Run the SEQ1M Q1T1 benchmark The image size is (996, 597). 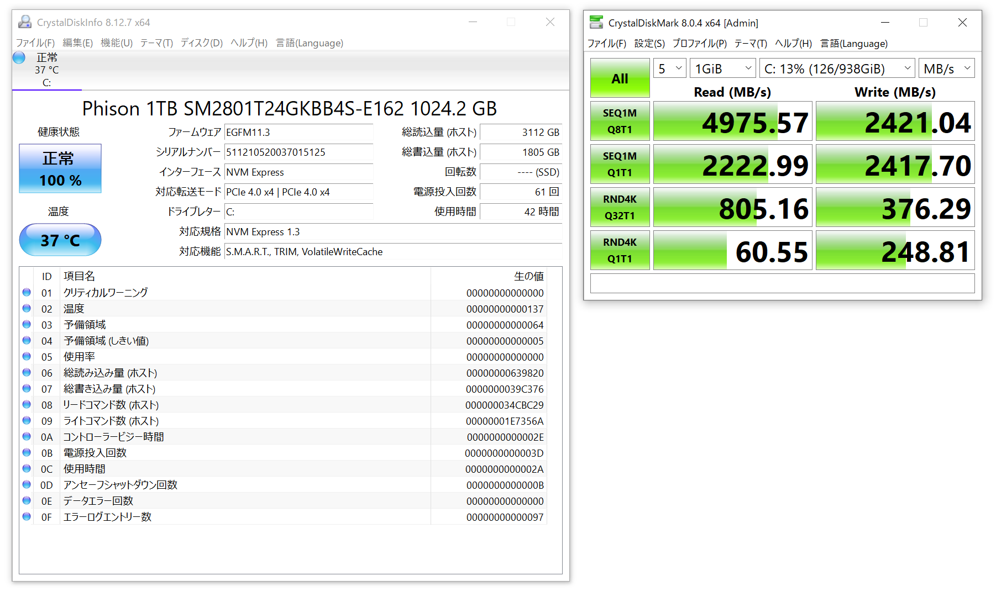click(620, 164)
